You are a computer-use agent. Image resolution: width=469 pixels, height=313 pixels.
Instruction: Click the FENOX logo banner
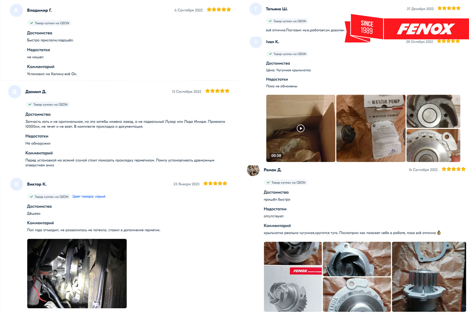pos(426,29)
